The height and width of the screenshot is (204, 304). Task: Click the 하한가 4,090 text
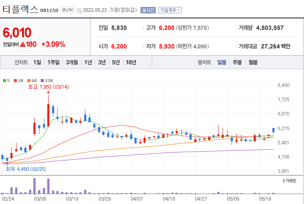pyautogui.click(x=192, y=46)
